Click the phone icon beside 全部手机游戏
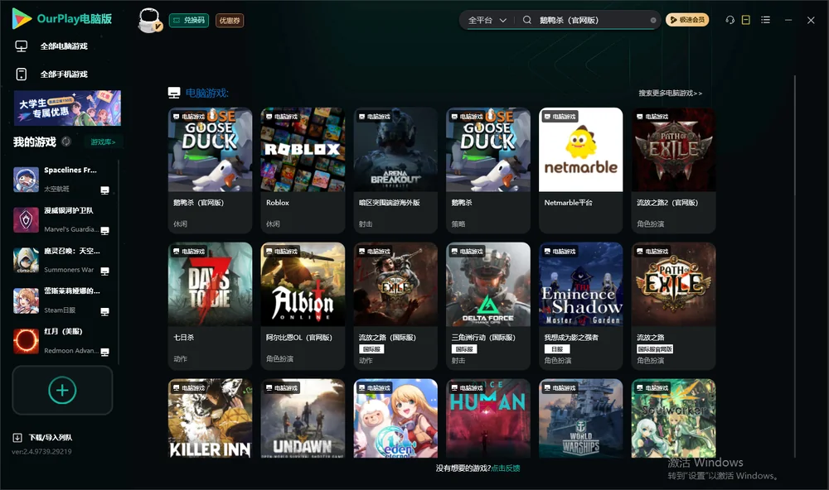 [x=22, y=74]
